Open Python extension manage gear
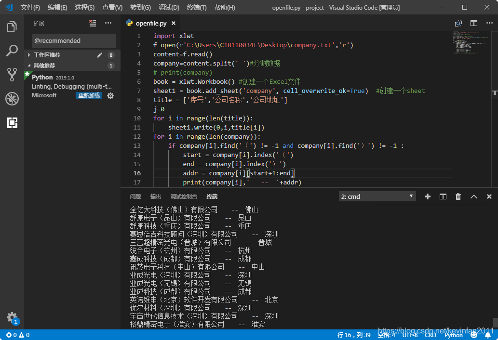This screenshot has width=498, height=340. [110, 96]
